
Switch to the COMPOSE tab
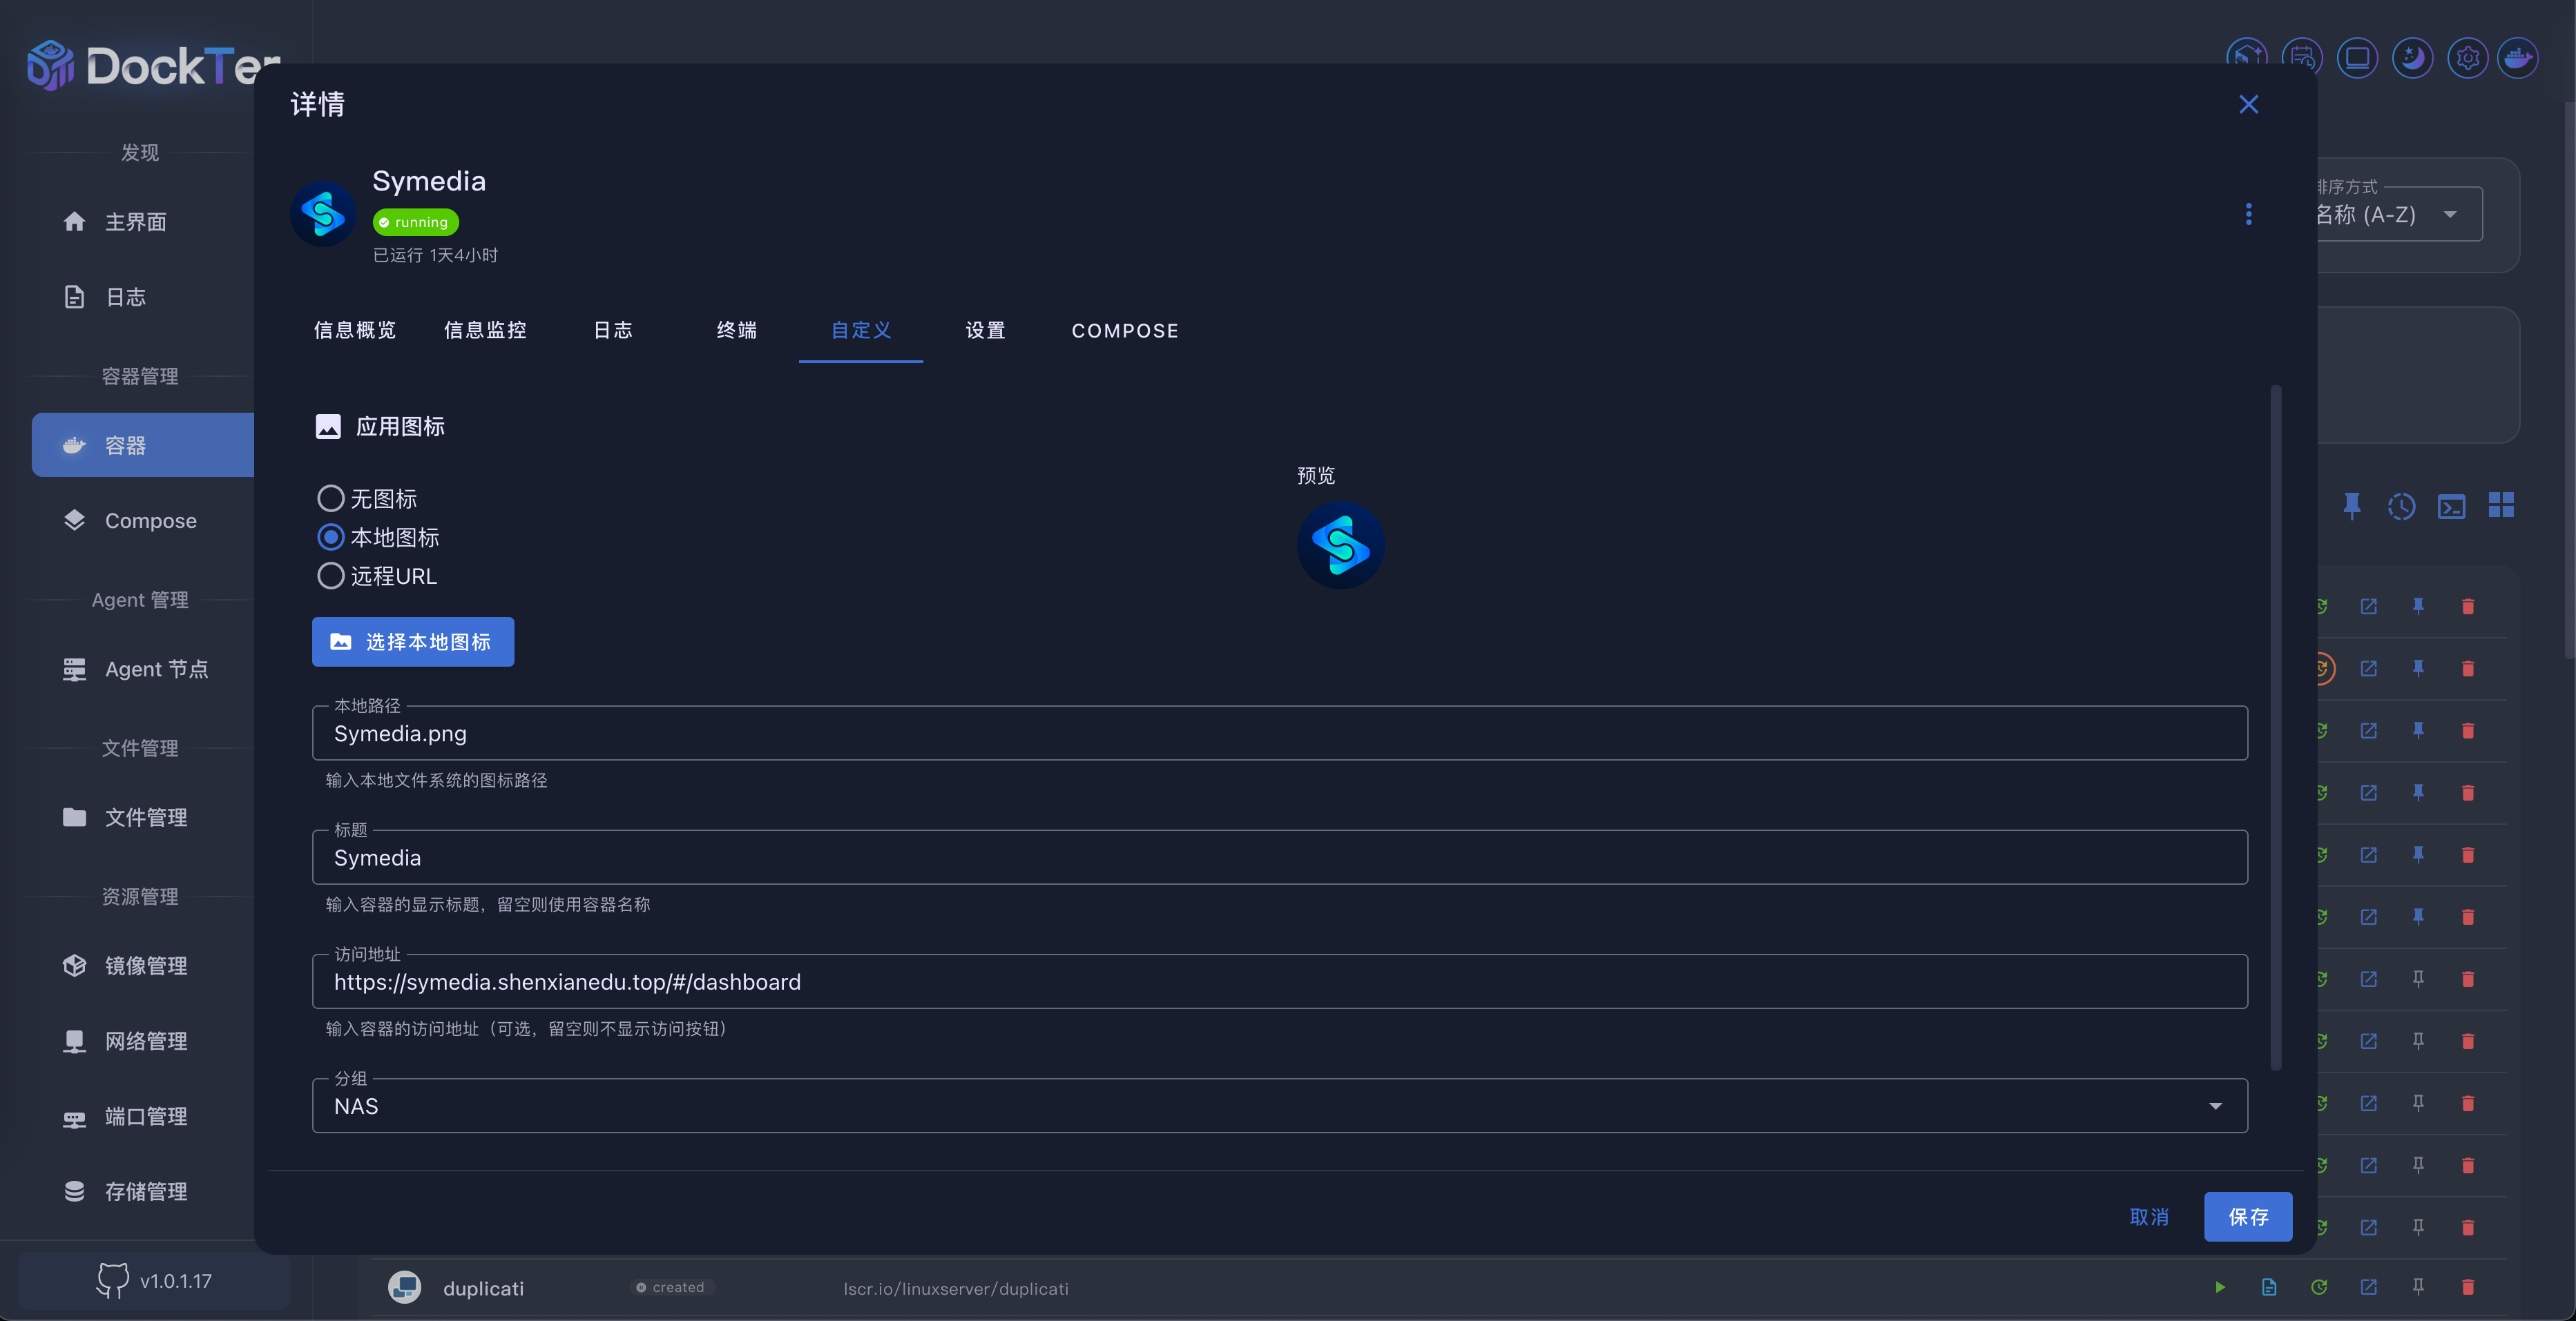coord(1124,331)
